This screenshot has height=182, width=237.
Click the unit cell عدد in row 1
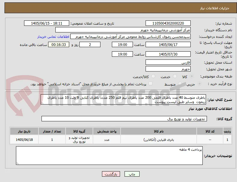(x=107, y=140)
